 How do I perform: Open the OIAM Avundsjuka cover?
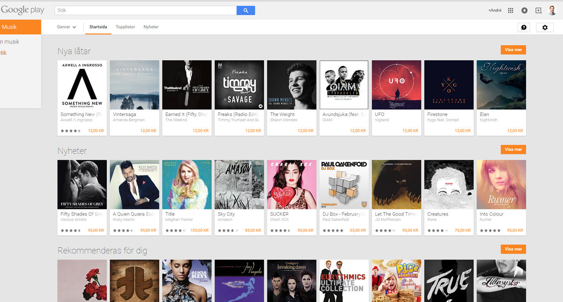coord(344,85)
